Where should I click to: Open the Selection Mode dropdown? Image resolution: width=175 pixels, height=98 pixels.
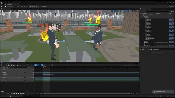coord(10,7)
